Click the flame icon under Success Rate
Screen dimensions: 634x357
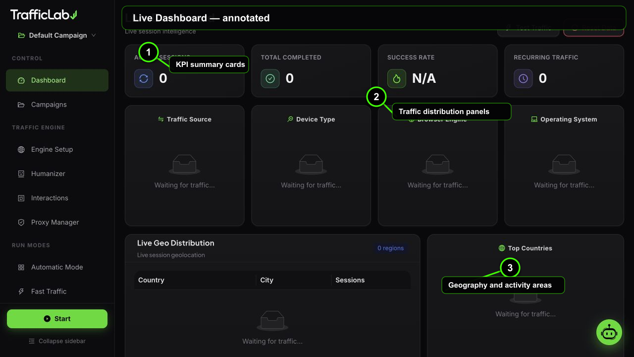pyautogui.click(x=397, y=78)
